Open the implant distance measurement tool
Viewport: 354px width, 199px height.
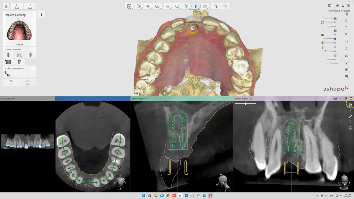coord(7,74)
